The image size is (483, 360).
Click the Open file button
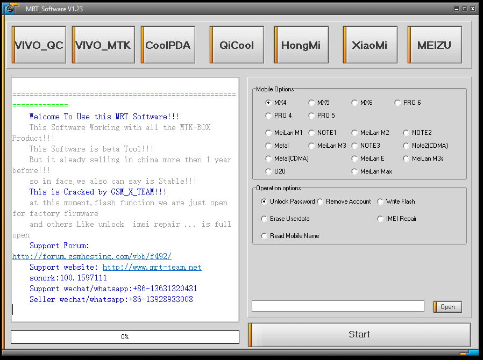(x=448, y=307)
